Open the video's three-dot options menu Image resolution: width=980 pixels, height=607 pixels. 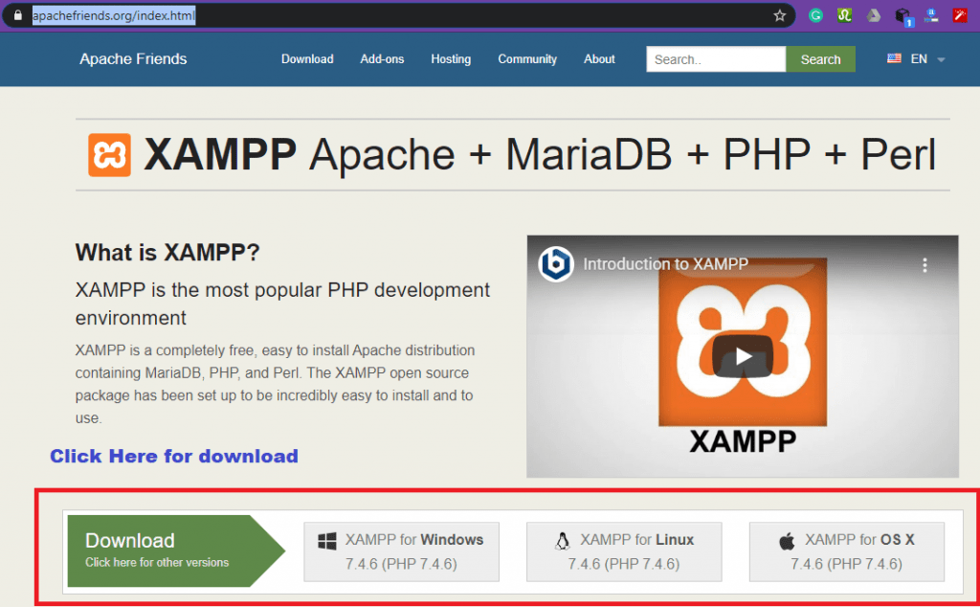tap(925, 264)
